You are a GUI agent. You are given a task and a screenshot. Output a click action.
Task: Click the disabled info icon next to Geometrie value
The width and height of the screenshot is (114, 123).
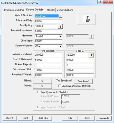tap(91, 37)
